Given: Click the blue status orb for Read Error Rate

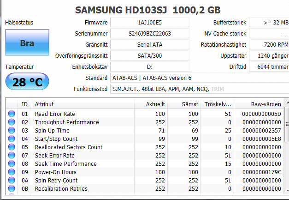Looking at the screenshot, I should [12, 114].
